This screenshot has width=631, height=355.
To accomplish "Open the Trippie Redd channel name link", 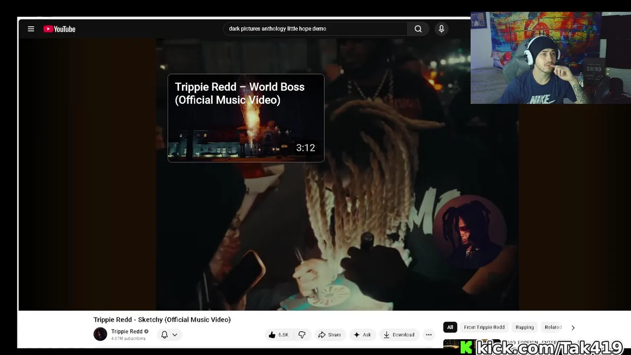I will (127, 331).
